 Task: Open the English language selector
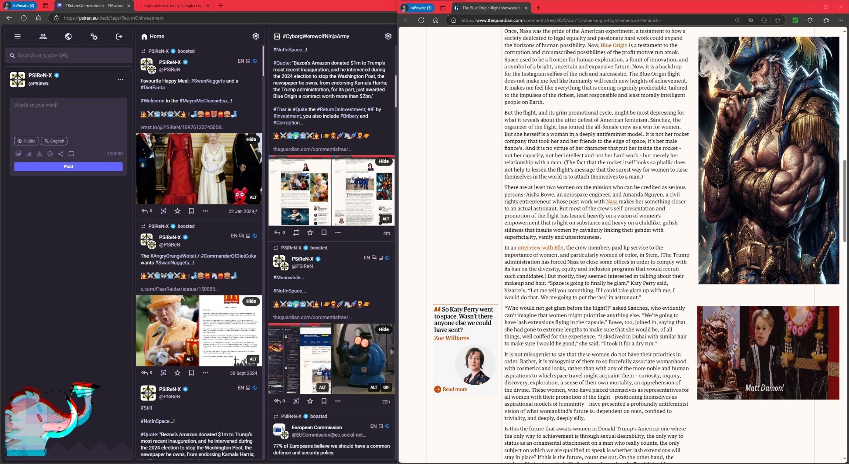pos(54,141)
